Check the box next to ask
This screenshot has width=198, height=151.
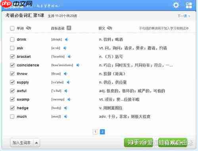(x=12, y=48)
